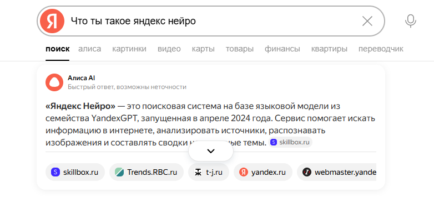The width and height of the screenshot is (434, 203).
Task: Start voice search with the microphone icon
Action: (411, 21)
